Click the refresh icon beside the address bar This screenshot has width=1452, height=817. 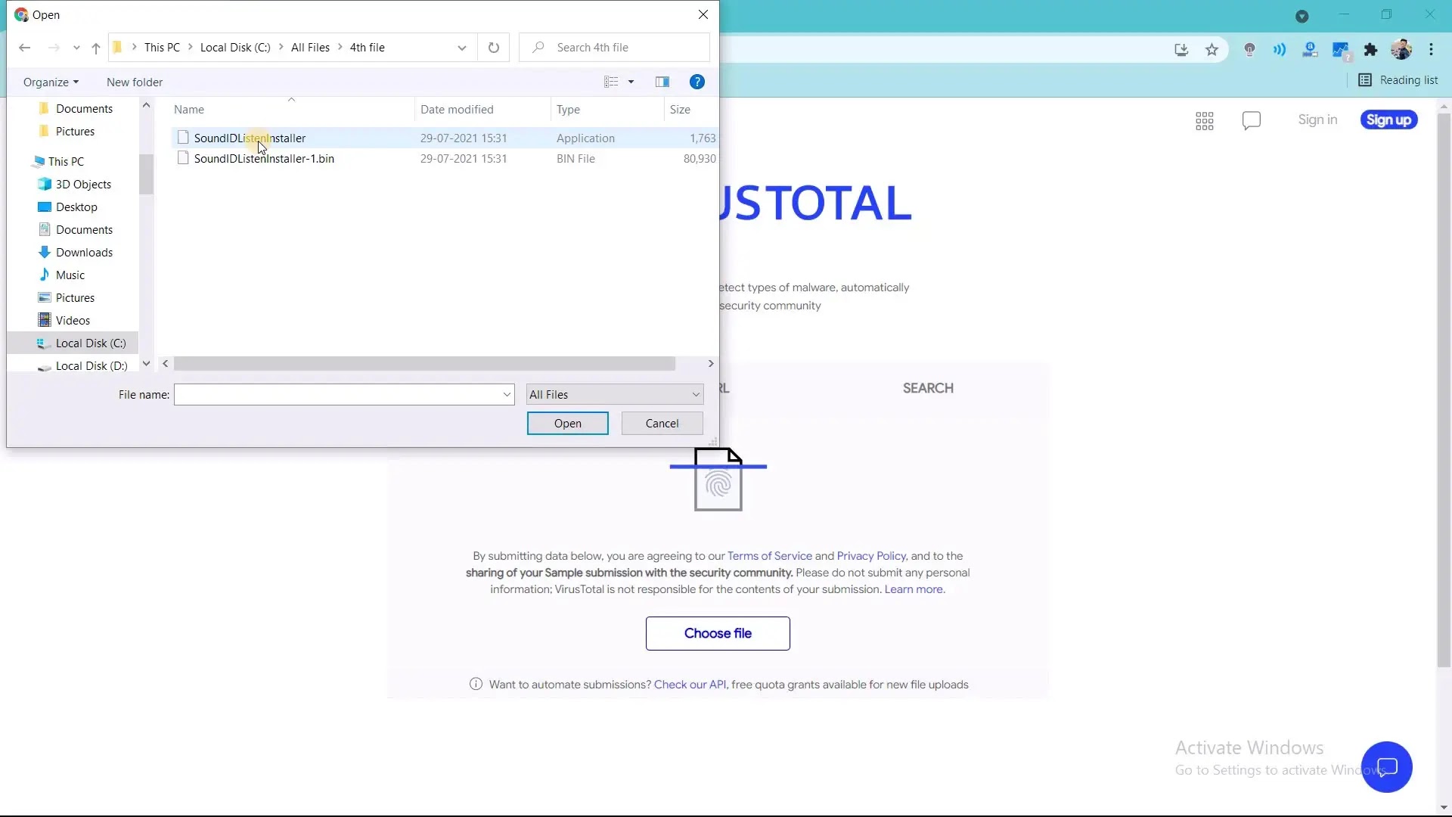[494, 48]
